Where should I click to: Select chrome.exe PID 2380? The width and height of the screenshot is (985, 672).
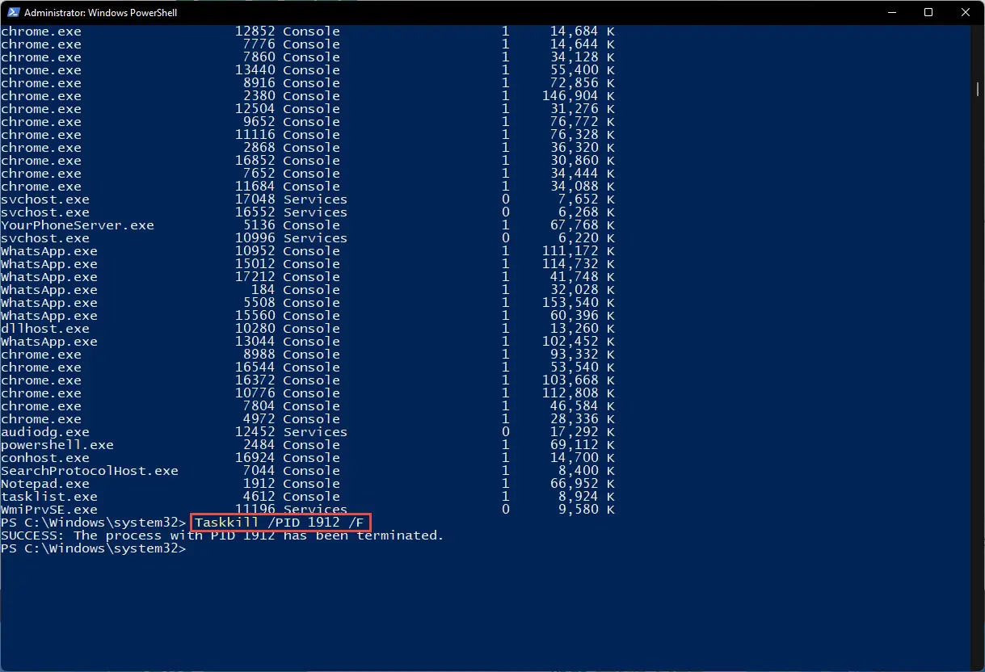[259, 96]
